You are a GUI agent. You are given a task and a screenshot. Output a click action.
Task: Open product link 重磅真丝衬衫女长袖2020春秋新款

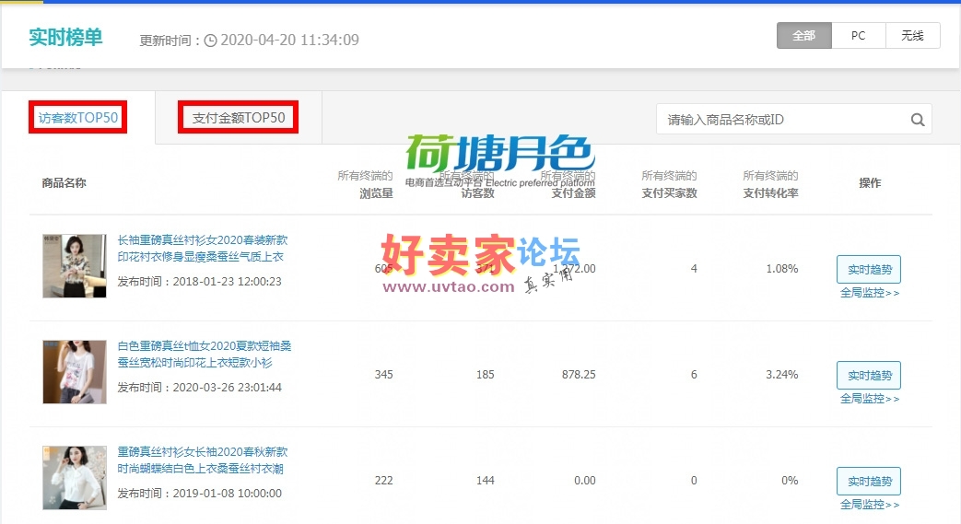coord(203,460)
